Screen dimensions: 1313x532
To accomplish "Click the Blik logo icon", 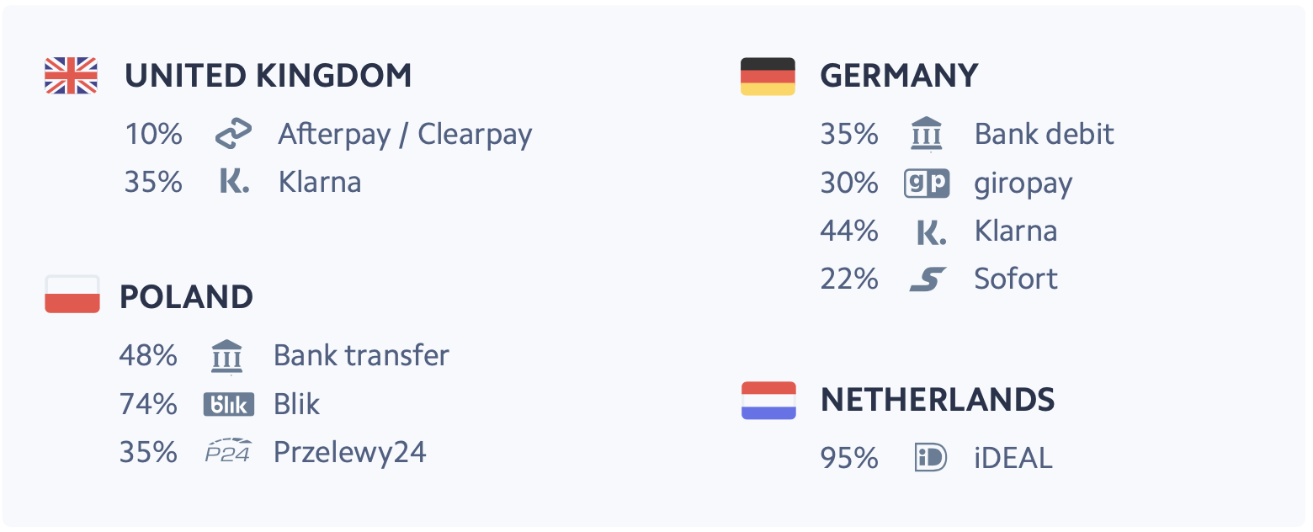I will click(x=229, y=404).
